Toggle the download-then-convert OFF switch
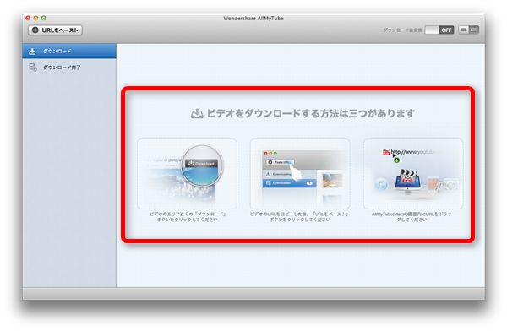Screen dimensions: 507x331 tap(439, 30)
